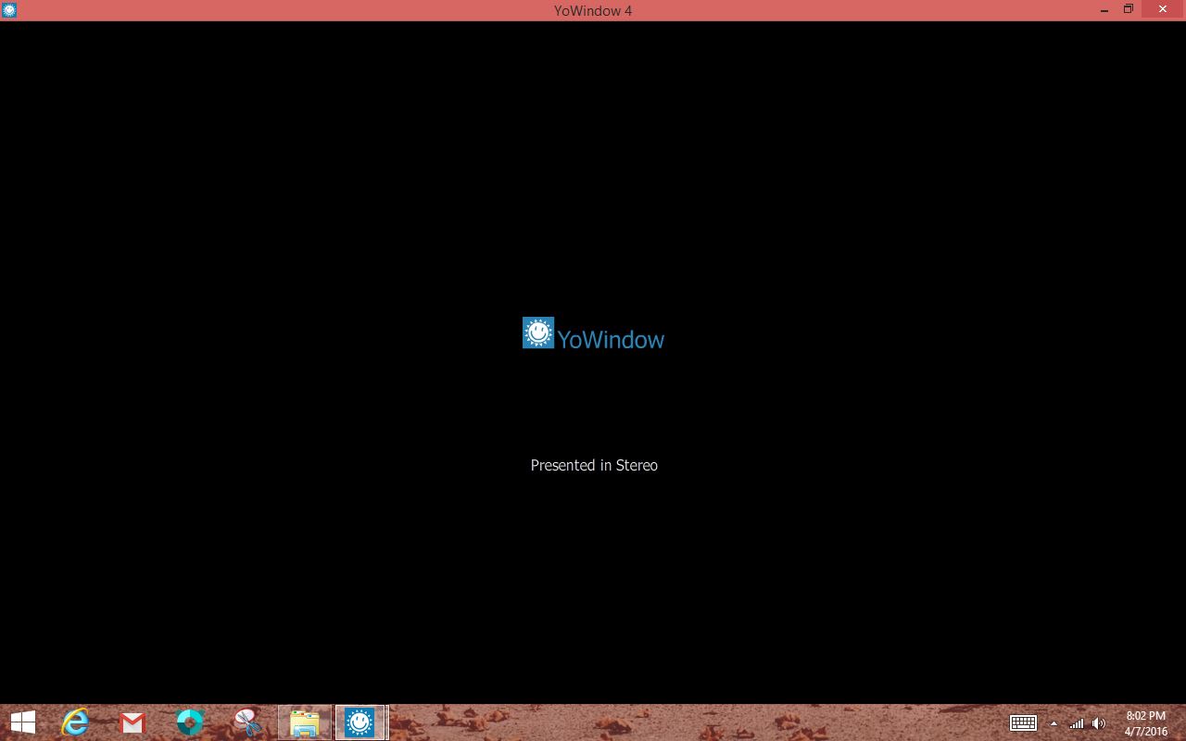Open the volume speaker control
This screenshot has width=1186, height=741.
coord(1099,723)
